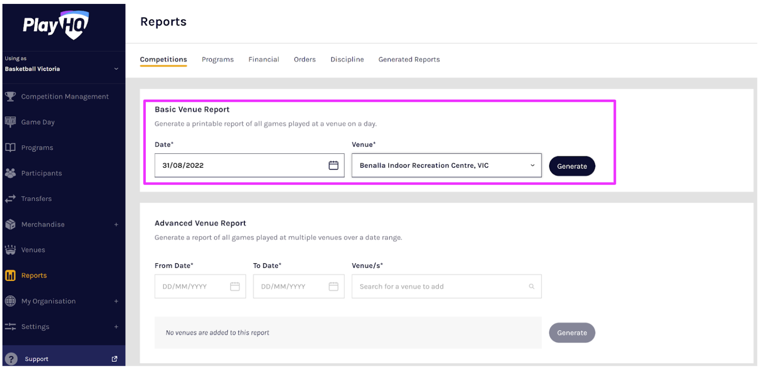The height and width of the screenshot is (369, 763).
Task: Click the Venues stadium icon
Action: tap(10, 250)
